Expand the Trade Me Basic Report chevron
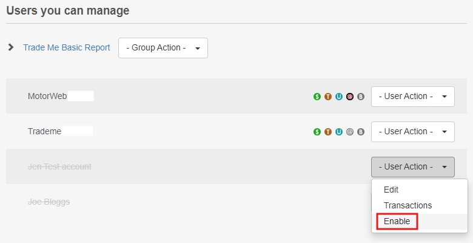Image resolution: width=473 pixels, height=243 pixels. tap(11, 47)
